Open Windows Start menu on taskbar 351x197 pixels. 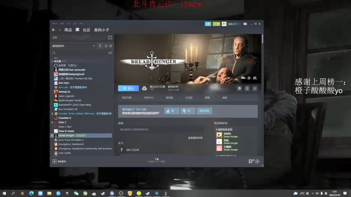(x=4, y=193)
